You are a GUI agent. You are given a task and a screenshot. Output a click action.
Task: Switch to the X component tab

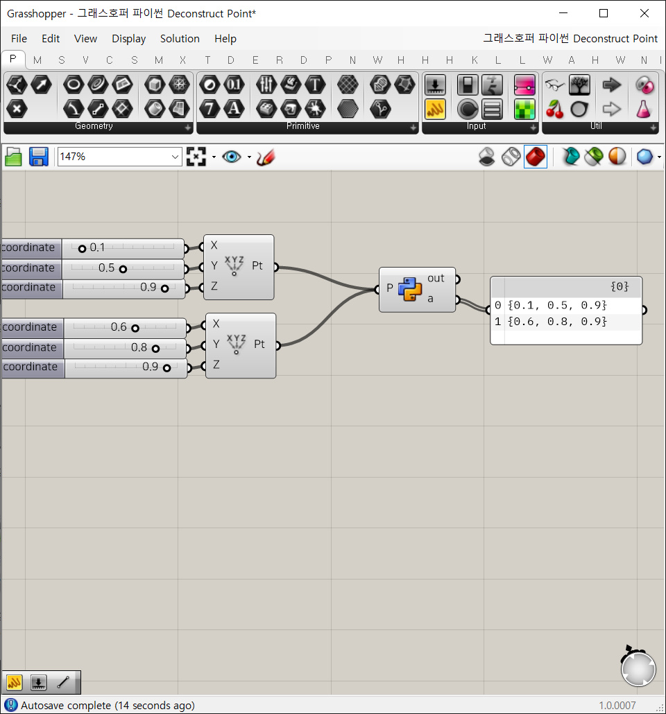click(182, 60)
